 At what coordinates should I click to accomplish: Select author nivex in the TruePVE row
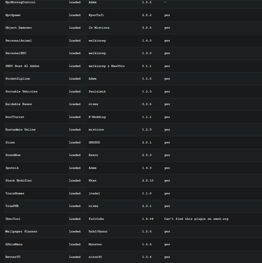93,206
